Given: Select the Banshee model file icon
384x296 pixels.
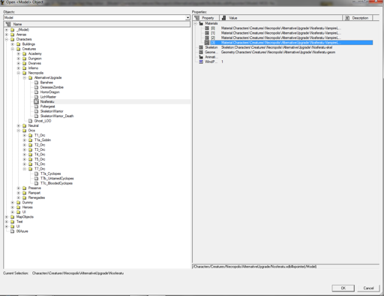Looking at the screenshot, I should [x=36, y=83].
